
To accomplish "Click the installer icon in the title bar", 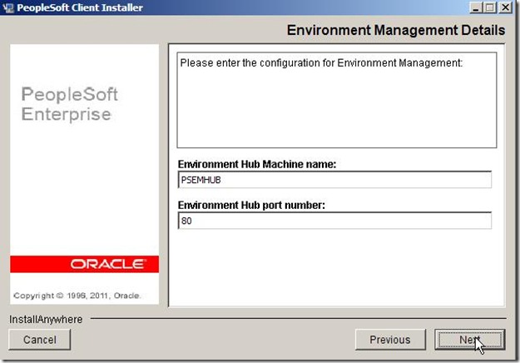I will (8, 7).
